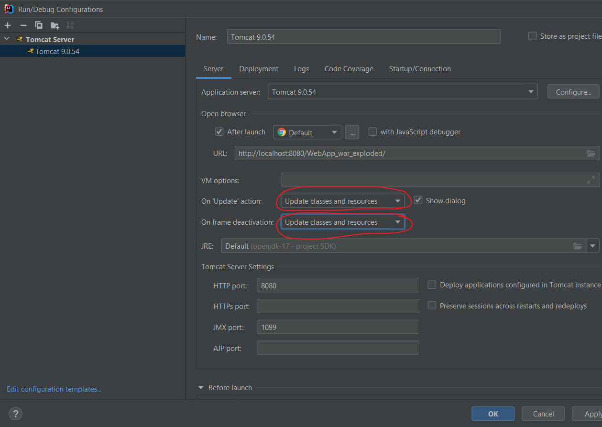
Task: Open the On 'Update' action dropdown
Action: (342, 201)
